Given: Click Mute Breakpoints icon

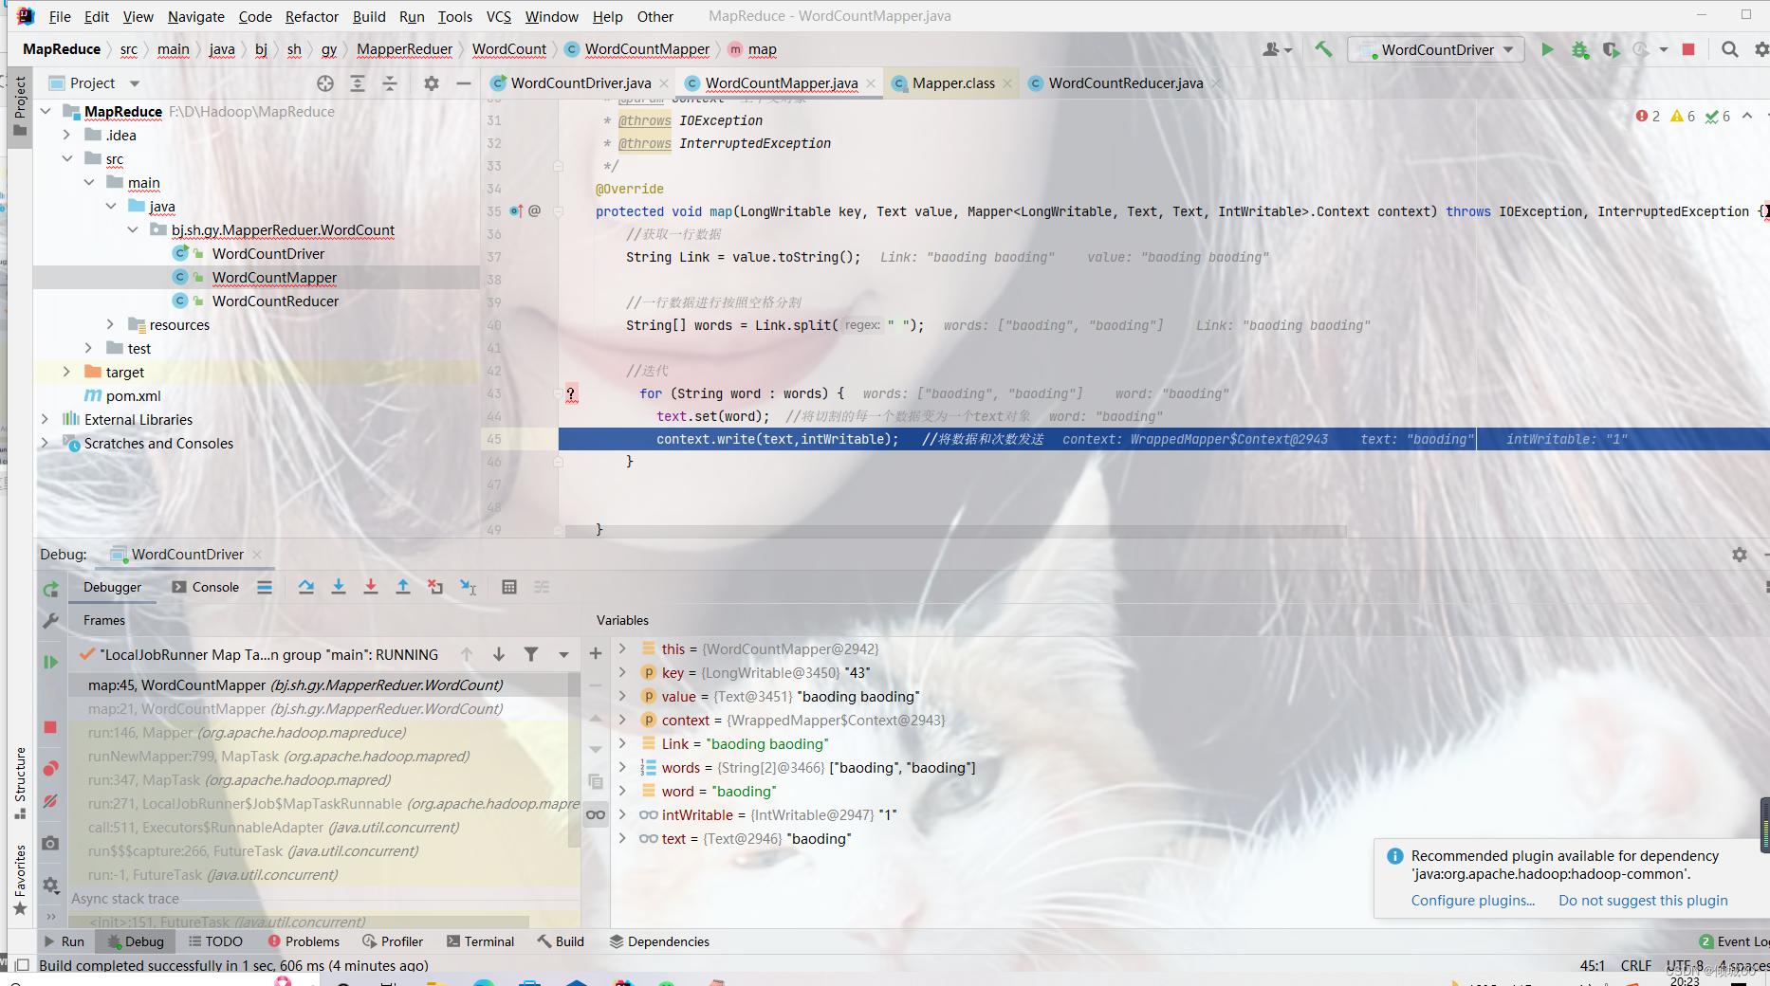Looking at the screenshot, I should tap(50, 801).
